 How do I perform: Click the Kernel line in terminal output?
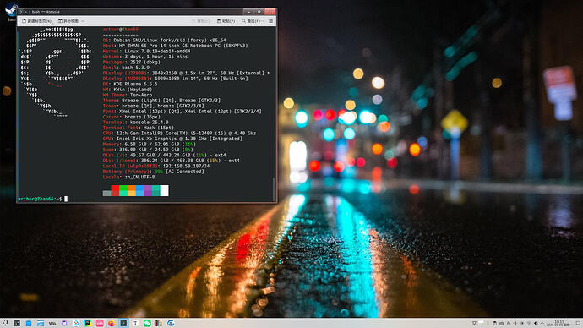pos(146,52)
